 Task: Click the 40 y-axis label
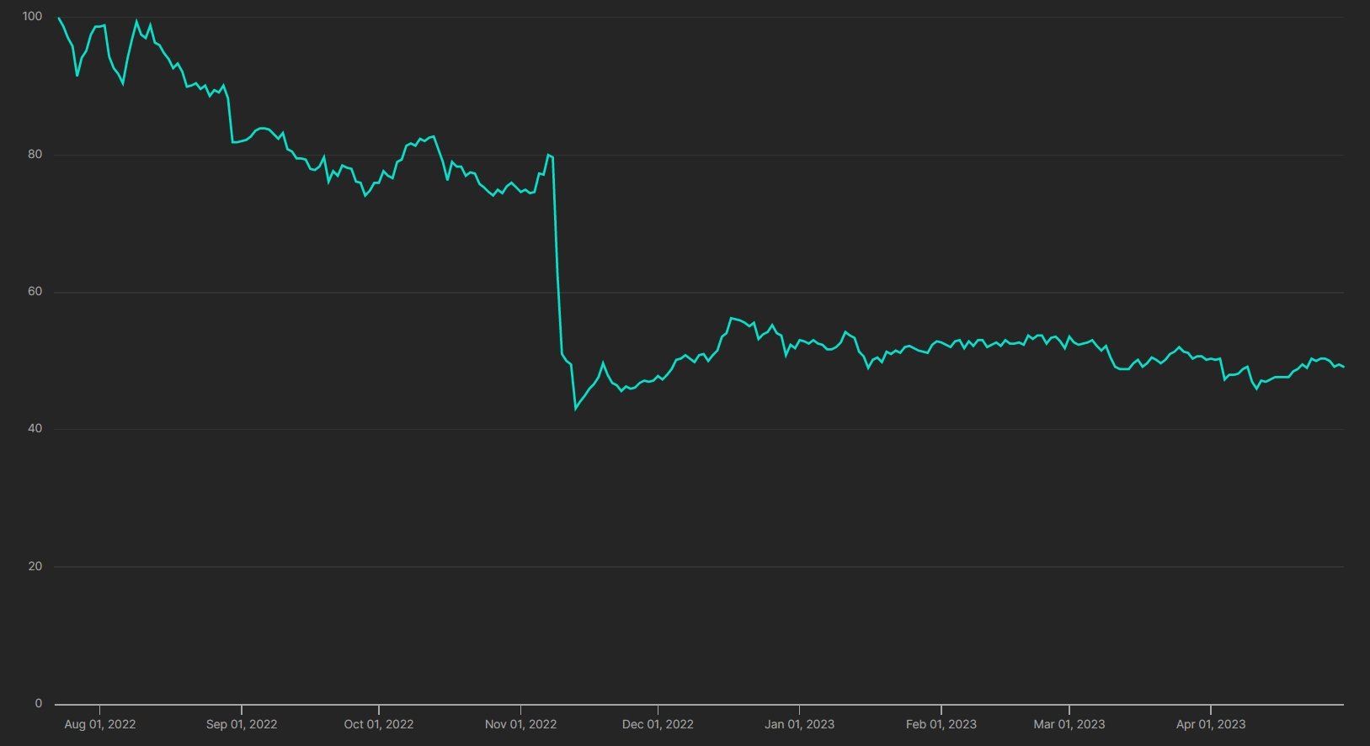(x=35, y=429)
